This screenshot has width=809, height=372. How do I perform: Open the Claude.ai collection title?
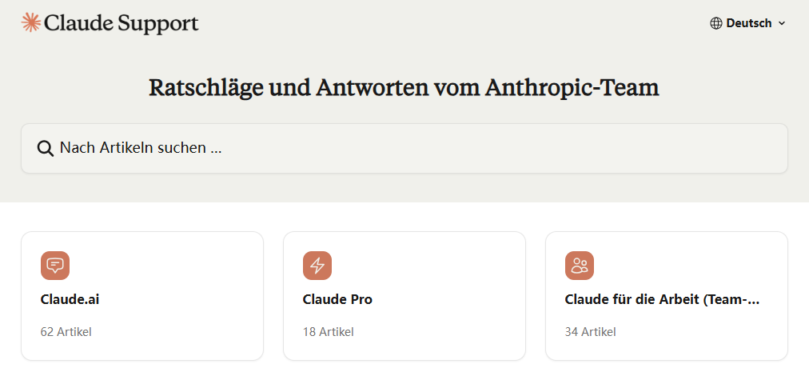click(70, 300)
